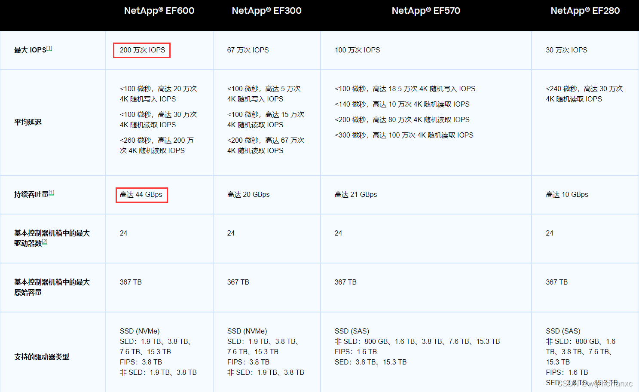Click EF600 latency '<260 微秒，高达 200 万' entry
This screenshot has width=639, height=392.
click(x=157, y=145)
